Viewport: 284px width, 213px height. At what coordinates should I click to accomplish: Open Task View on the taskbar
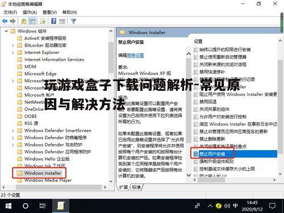click(43, 206)
